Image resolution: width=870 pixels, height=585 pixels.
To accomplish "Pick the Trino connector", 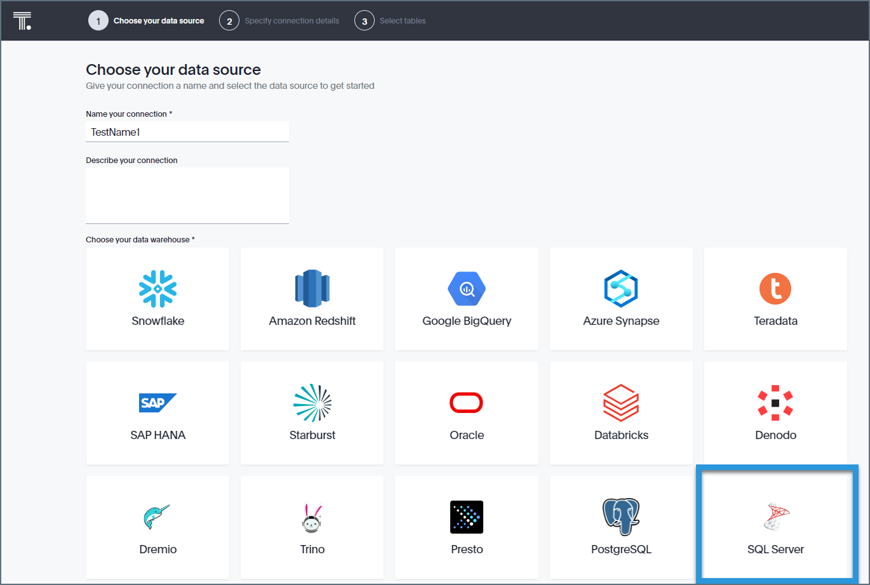I will [312, 527].
